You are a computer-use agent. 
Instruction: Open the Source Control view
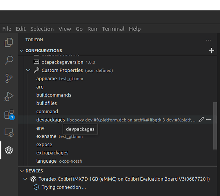(x=9, y=78)
